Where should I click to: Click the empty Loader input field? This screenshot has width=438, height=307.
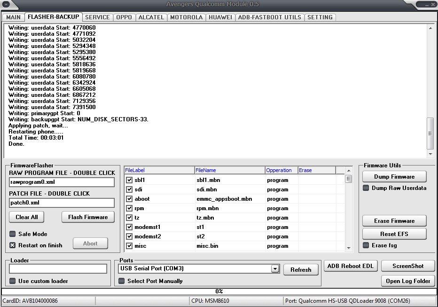58,269
